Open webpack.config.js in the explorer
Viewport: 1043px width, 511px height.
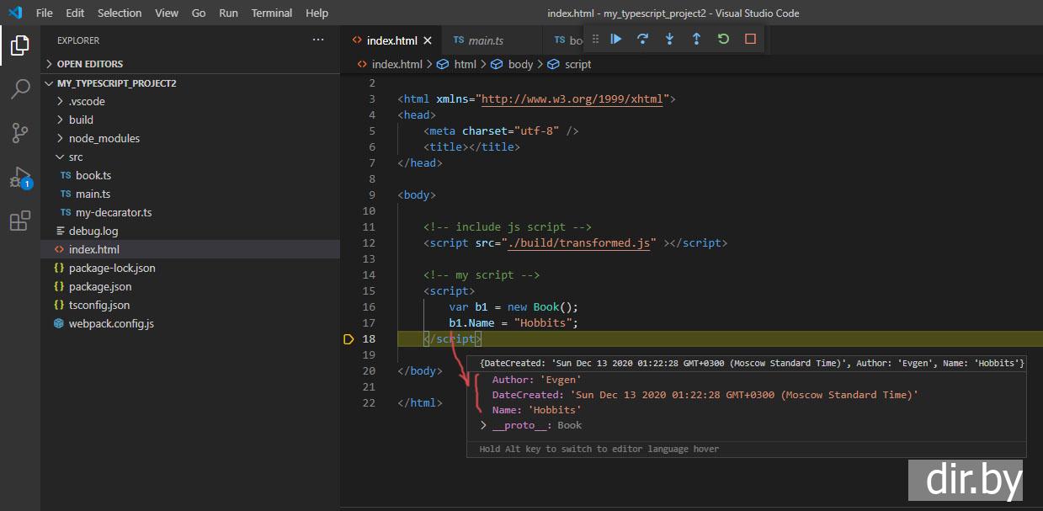[111, 323]
